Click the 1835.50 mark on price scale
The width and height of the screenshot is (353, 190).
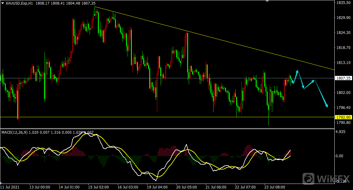343,3
